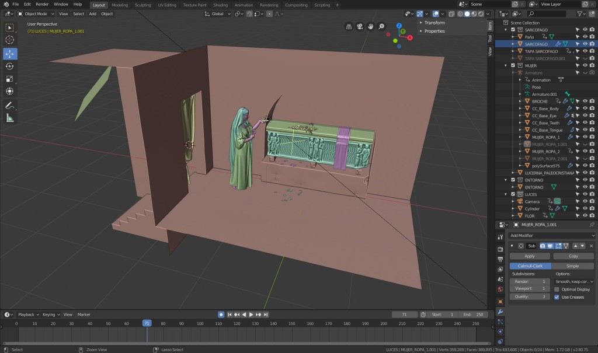Enable the Optimal Display checkbox
The image size is (598, 353).
557,289
